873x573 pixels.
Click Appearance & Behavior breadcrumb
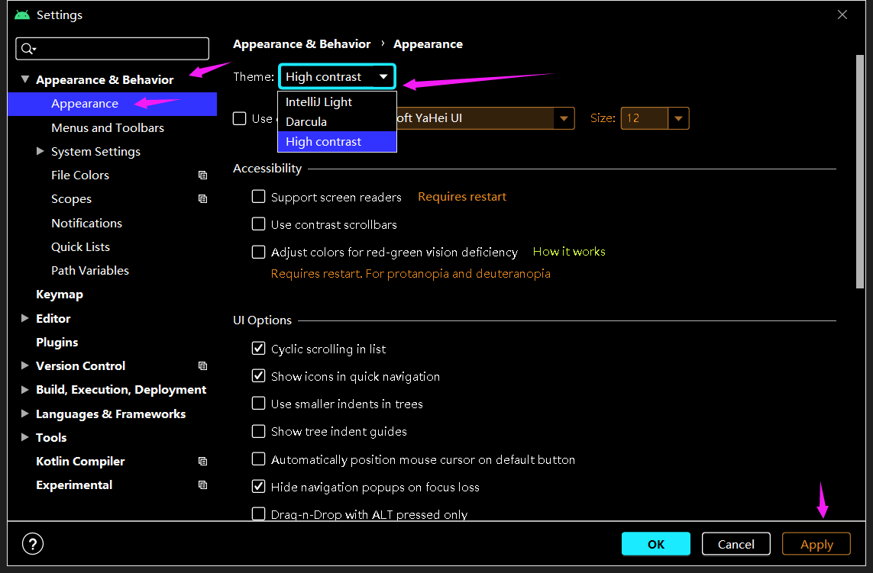(302, 44)
